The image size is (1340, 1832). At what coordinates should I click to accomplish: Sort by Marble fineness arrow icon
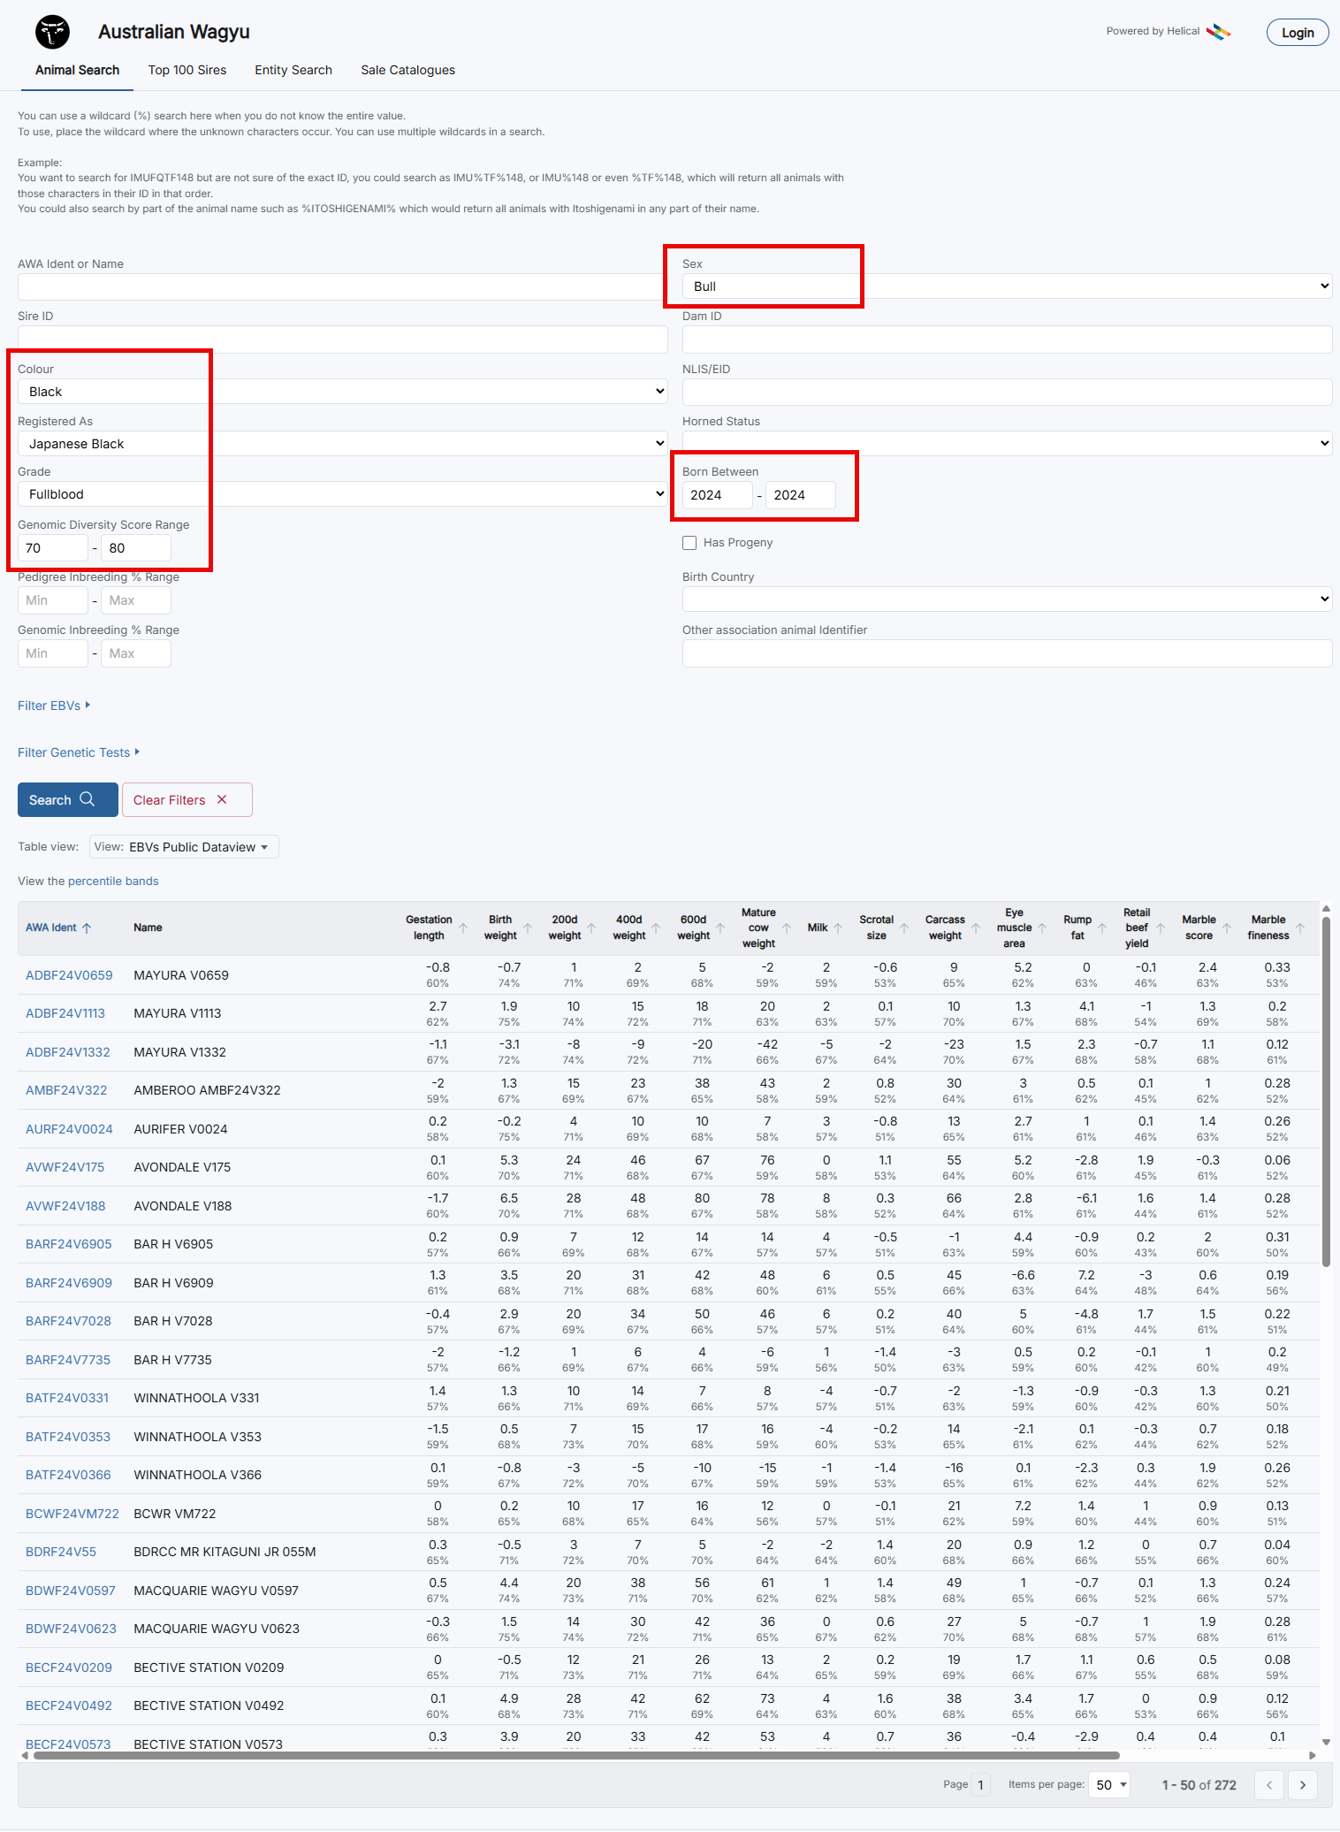pos(1299,927)
